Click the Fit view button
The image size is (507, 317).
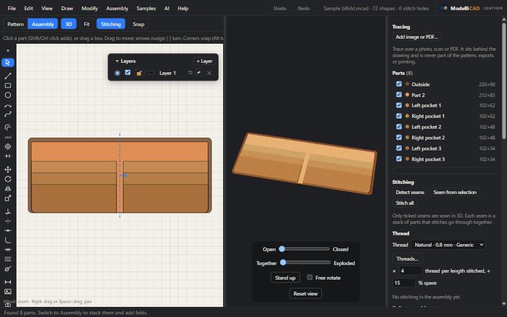[x=87, y=24]
